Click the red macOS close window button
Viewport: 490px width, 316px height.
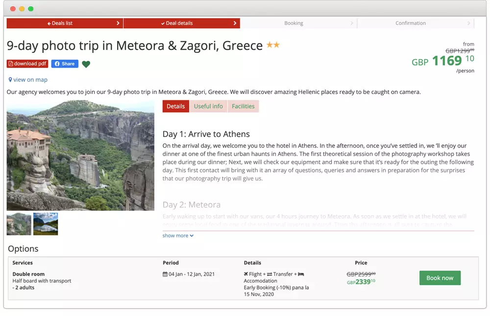pyautogui.click(x=13, y=9)
